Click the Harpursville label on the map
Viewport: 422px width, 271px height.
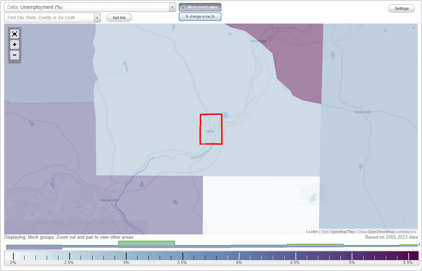[109, 200]
